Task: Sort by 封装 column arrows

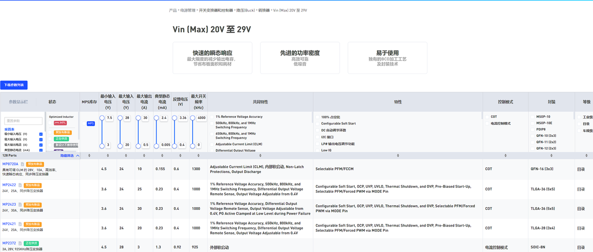Action: point(551,156)
